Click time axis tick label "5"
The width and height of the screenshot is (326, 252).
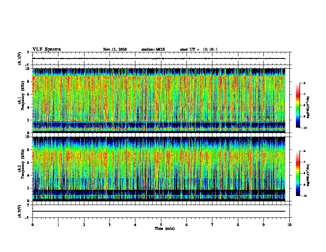coord(161,225)
